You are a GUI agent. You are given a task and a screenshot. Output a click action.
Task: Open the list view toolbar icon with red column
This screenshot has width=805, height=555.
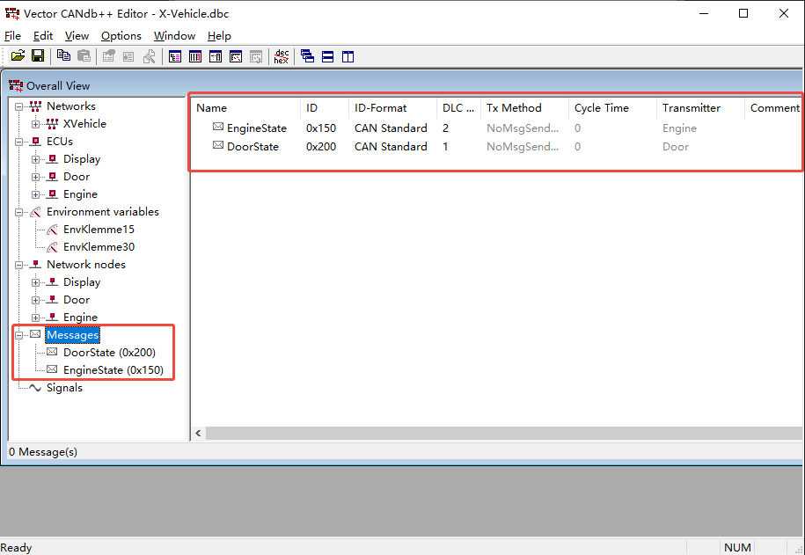pos(195,56)
